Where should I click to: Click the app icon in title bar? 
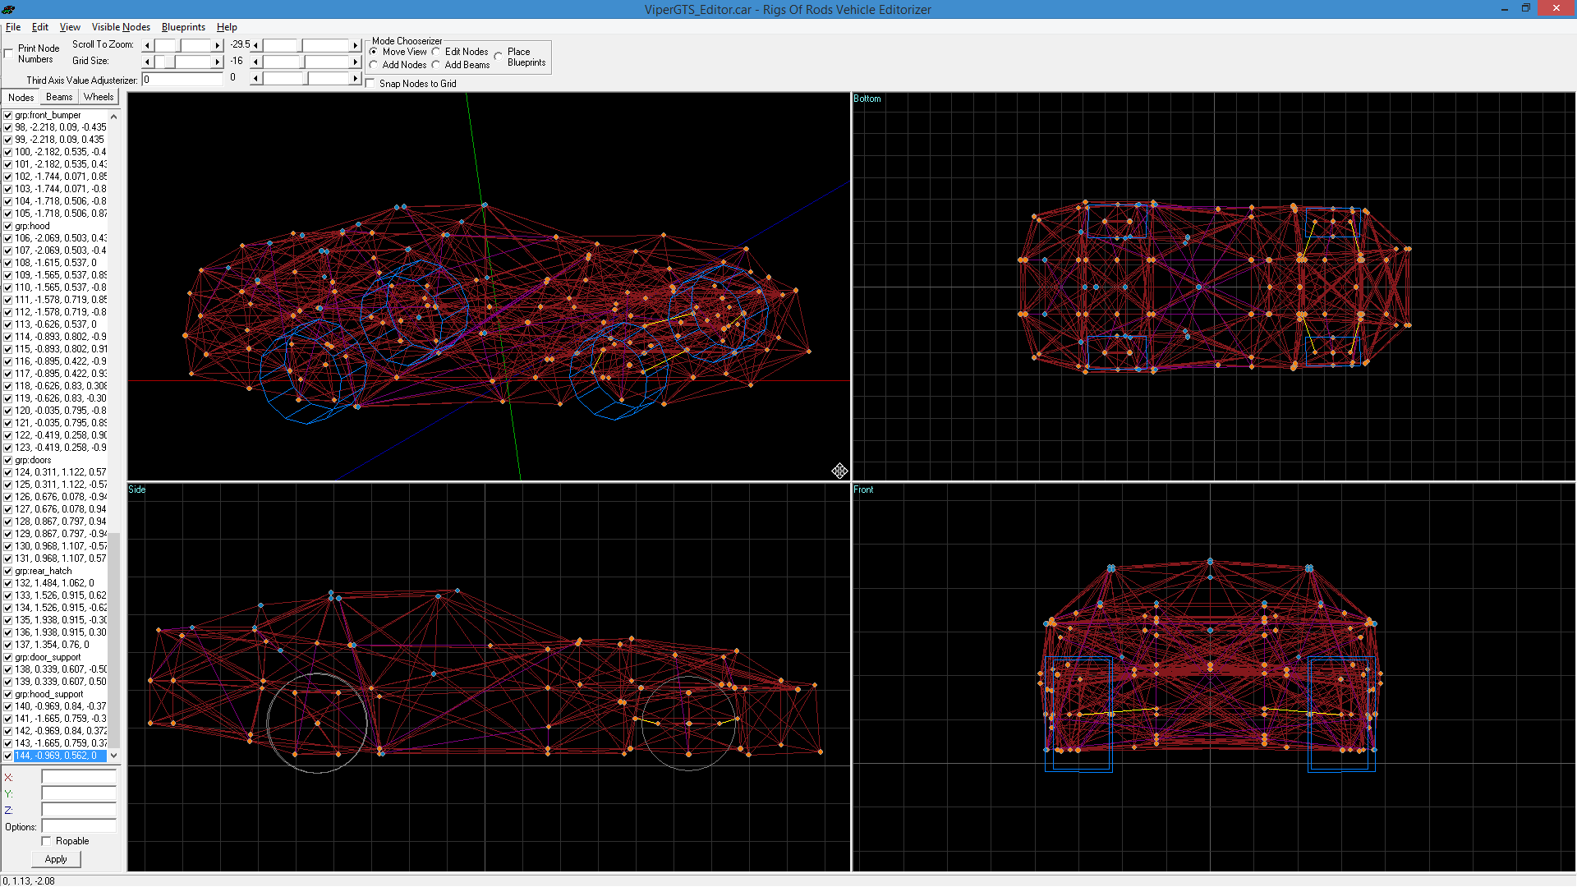tap(8, 9)
